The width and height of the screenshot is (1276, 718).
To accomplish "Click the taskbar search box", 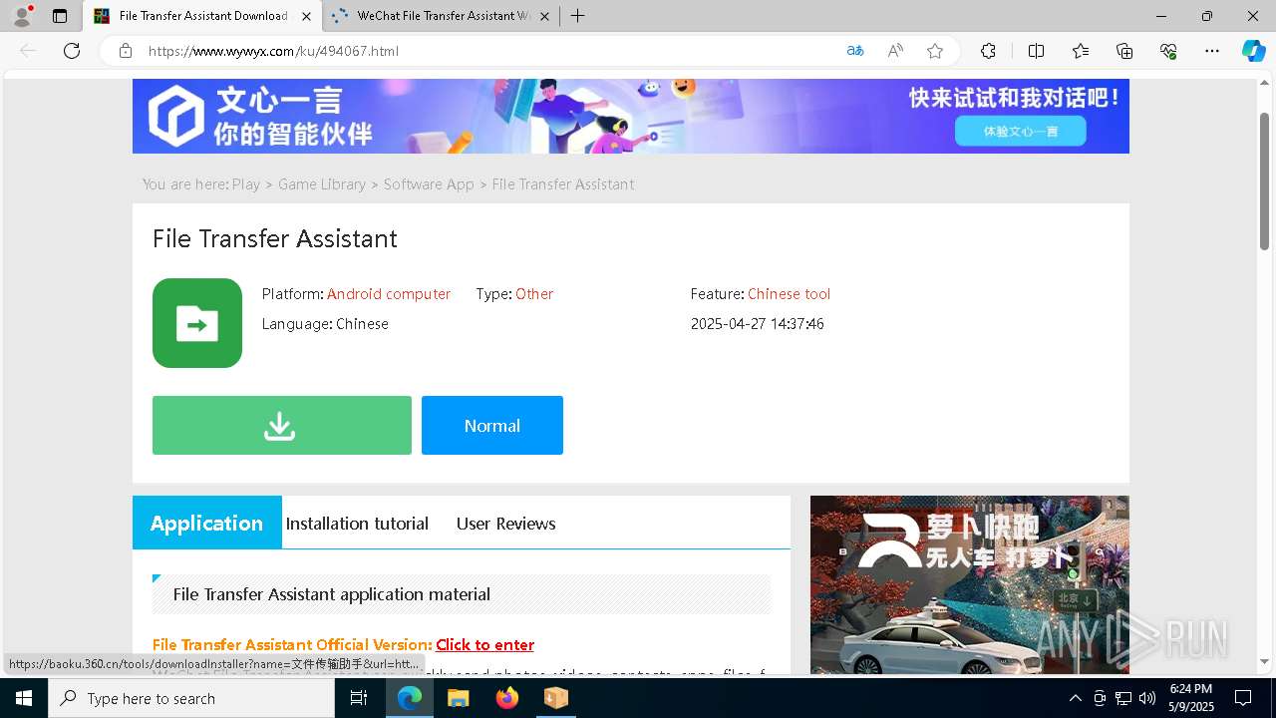I will click(x=191, y=698).
